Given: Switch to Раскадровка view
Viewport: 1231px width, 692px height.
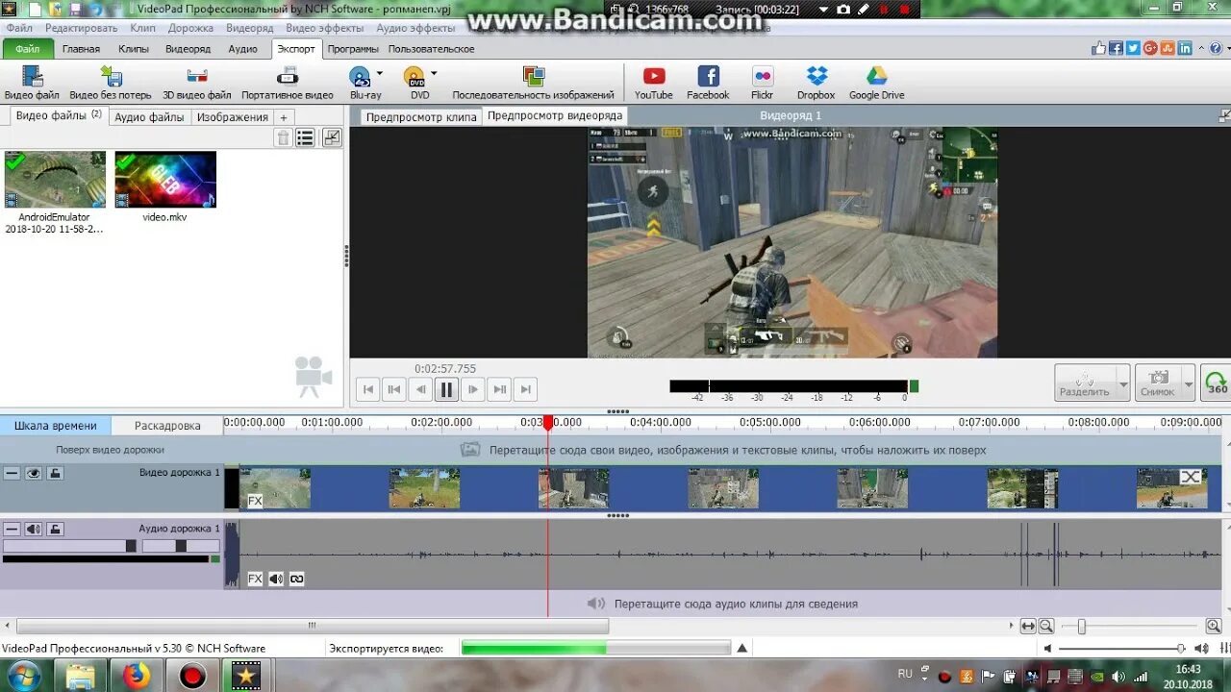Looking at the screenshot, I should (x=167, y=426).
